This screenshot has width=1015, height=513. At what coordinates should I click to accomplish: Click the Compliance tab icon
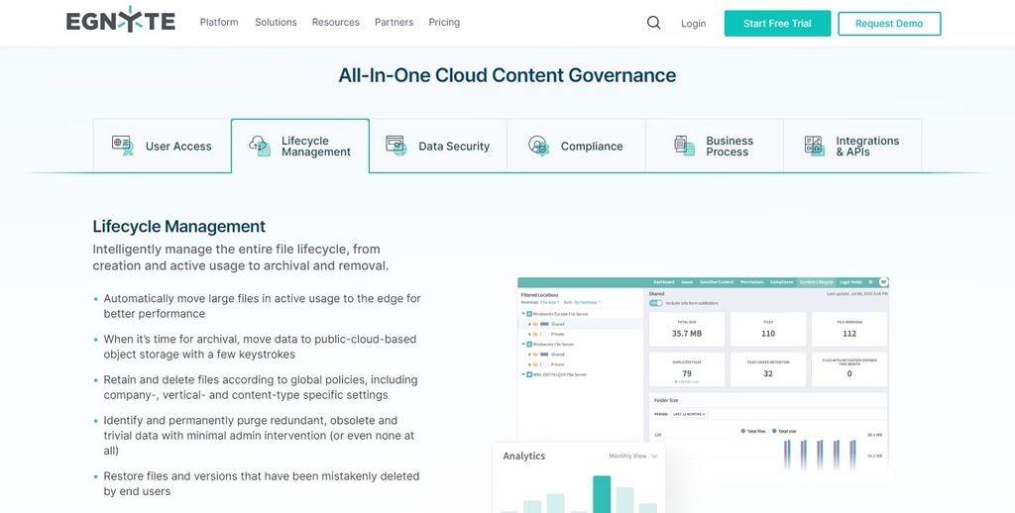pyautogui.click(x=538, y=146)
